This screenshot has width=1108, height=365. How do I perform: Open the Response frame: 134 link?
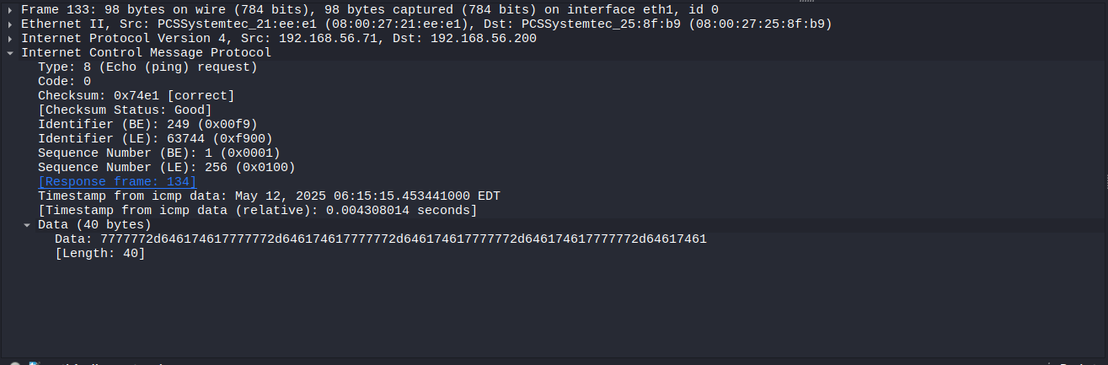tap(117, 181)
